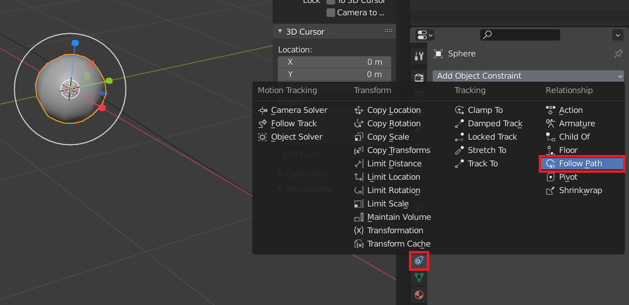Add the Action constraint
The height and width of the screenshot is (305, 629).
click(x=564, y=110)
